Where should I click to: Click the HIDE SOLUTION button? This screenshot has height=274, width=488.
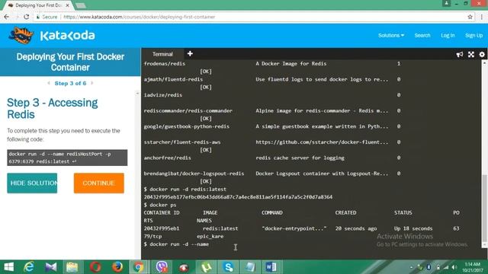coord(32,183)
